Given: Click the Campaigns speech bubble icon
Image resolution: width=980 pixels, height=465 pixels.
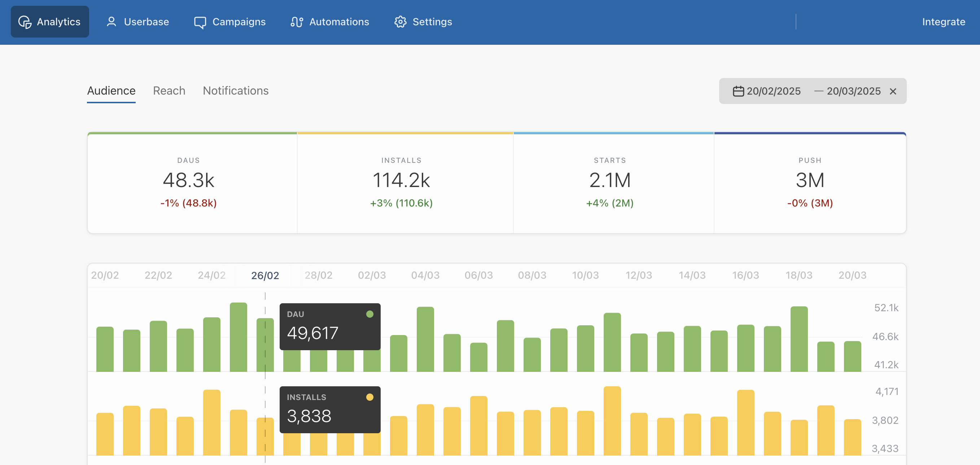Looking at the screenshot, I should (200, 22).
